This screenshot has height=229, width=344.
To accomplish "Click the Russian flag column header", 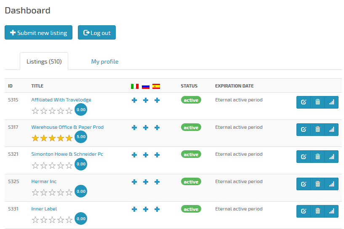I will pos(146,86).
